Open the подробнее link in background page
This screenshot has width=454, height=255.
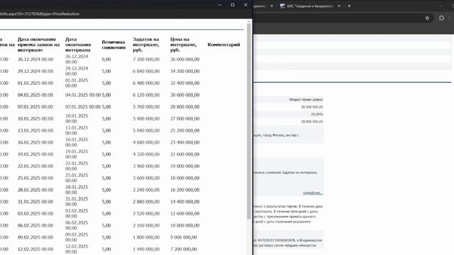313,193
